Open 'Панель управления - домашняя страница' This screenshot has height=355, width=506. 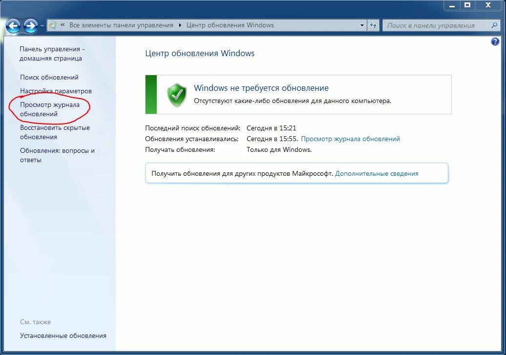click(x=52, y=54)
